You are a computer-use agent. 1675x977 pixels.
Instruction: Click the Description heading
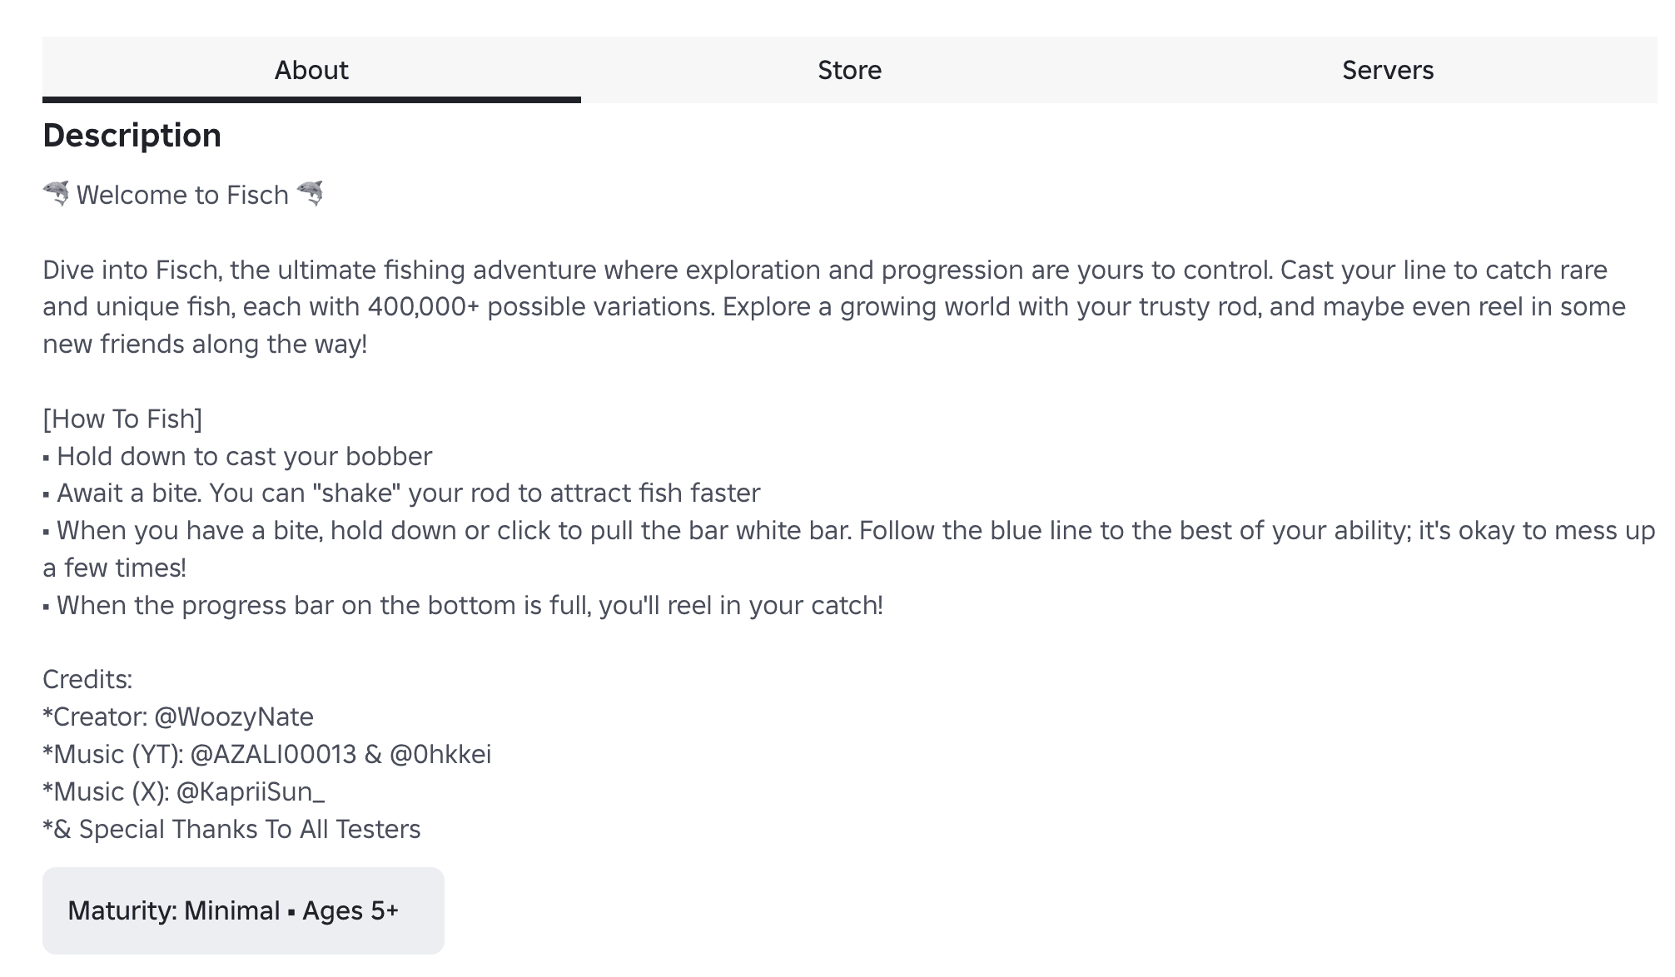132,136
